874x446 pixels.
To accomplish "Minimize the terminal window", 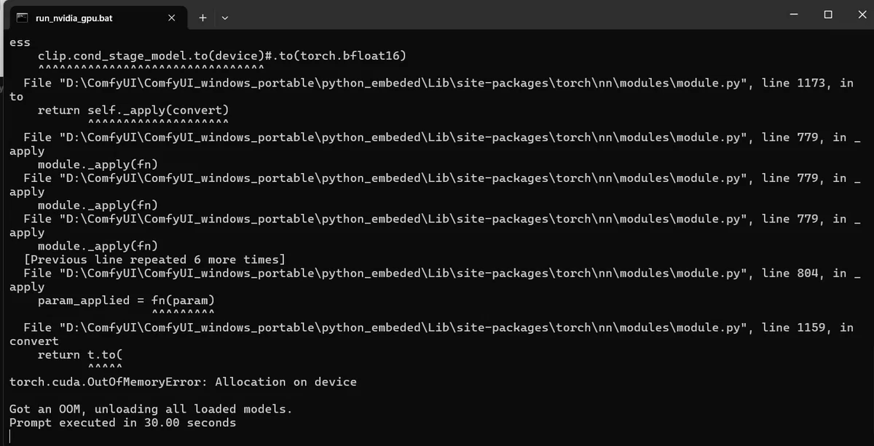I will pos(793,15).
